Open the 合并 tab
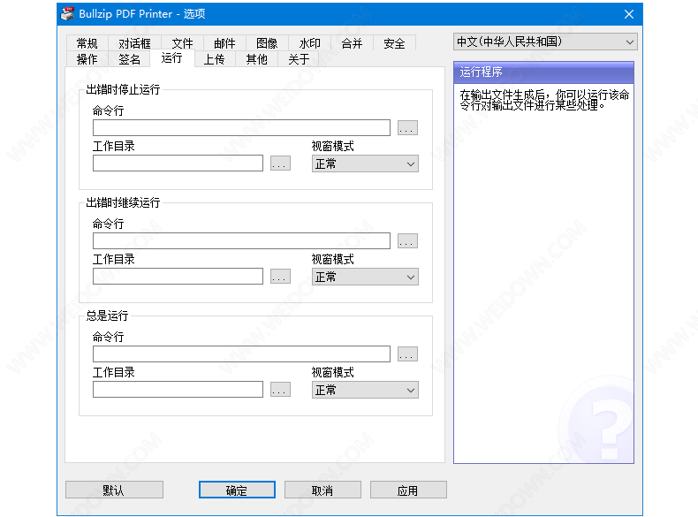Screen dimensions: 698x517 tap(352, 43)
